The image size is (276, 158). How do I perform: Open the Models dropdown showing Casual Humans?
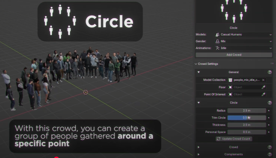click(x=243, y=35)
